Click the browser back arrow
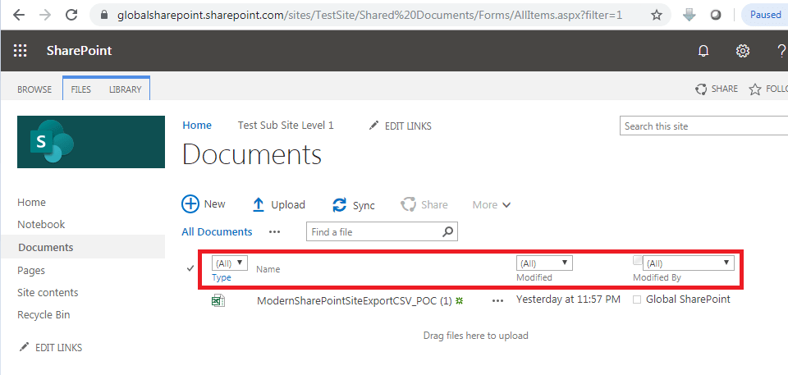Screen dimensions: 788x375 pos(19,15)
